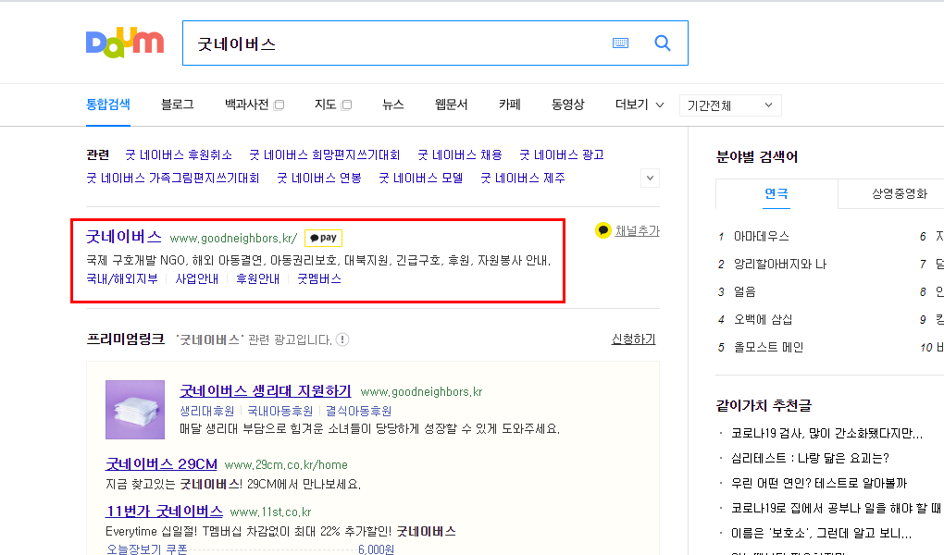Open ranked keyword 얼음
The image size is (944, 555).
745,292
